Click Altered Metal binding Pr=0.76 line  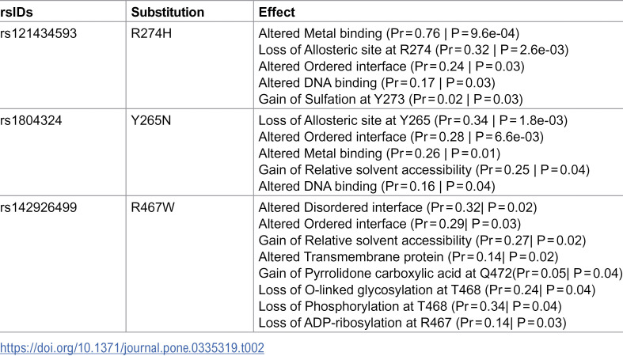(x=389, y=33)
